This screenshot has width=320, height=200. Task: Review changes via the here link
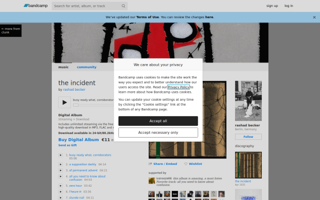(x=209, y=17)
